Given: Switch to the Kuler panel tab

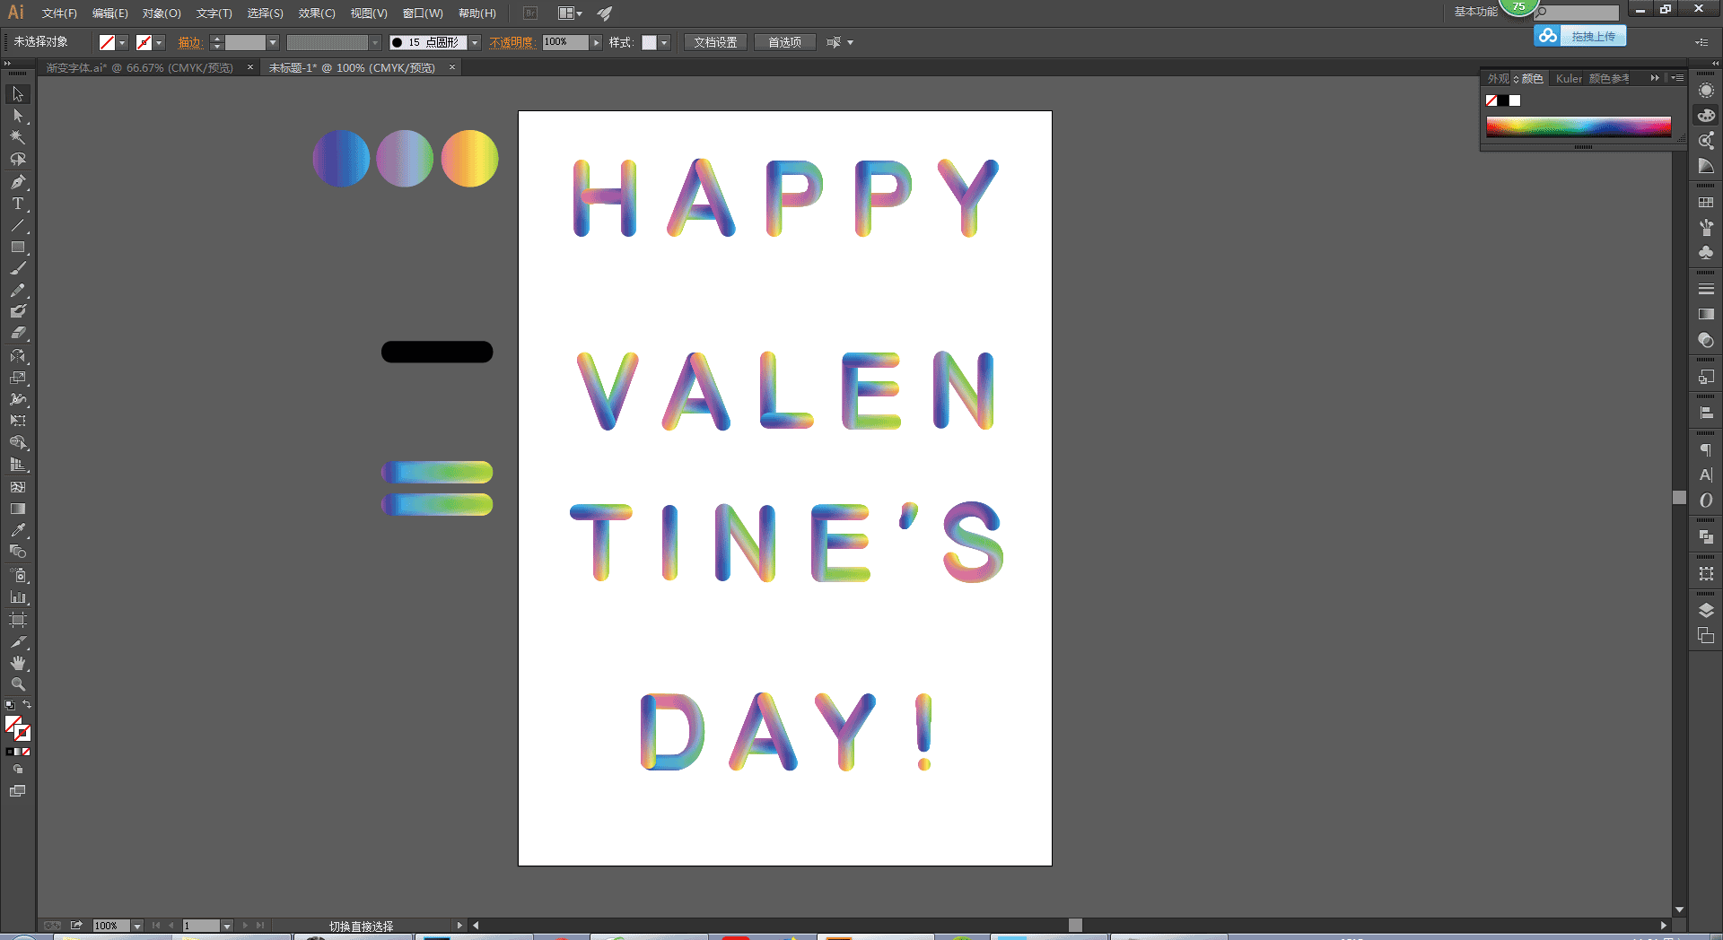Looking at the screenshot, I should tap(1569, 79).
